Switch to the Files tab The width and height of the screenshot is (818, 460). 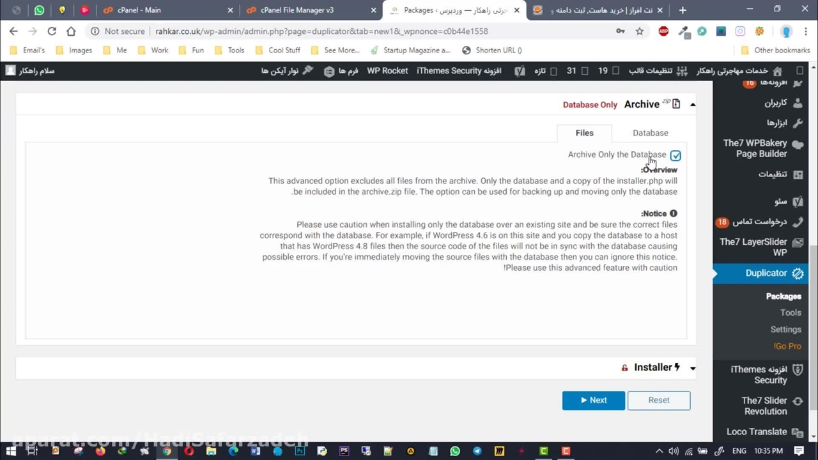584,133
